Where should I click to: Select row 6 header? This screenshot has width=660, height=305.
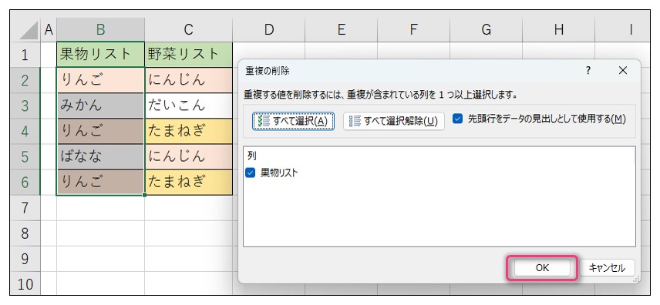[x=25, y=183]
